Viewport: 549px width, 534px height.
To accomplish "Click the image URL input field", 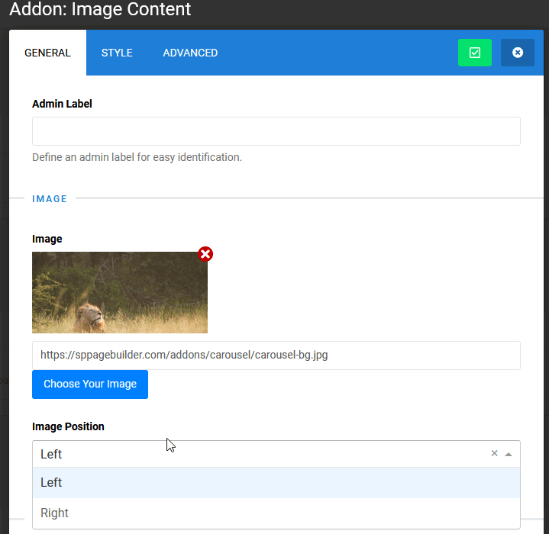I will [276, 355].
